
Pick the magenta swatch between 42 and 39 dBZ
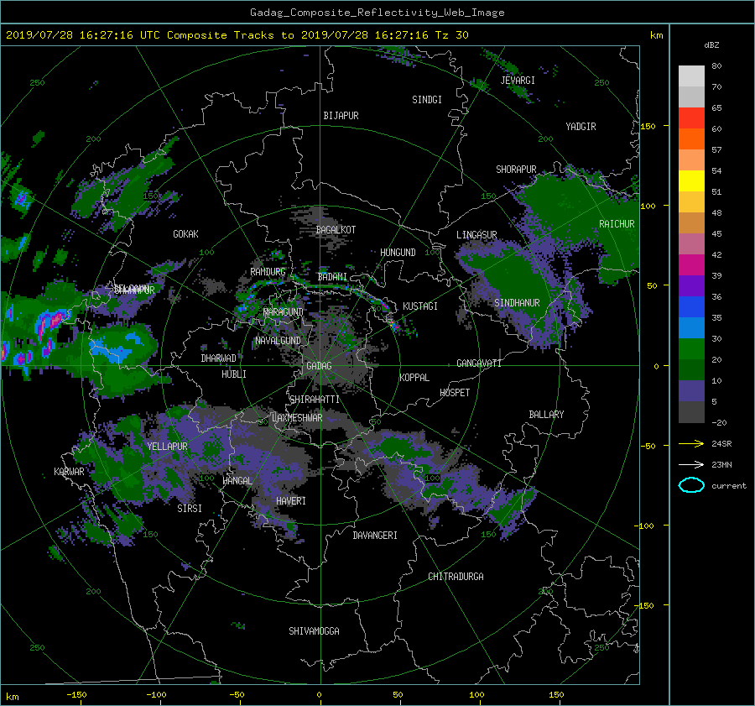[x=691, y=264]
